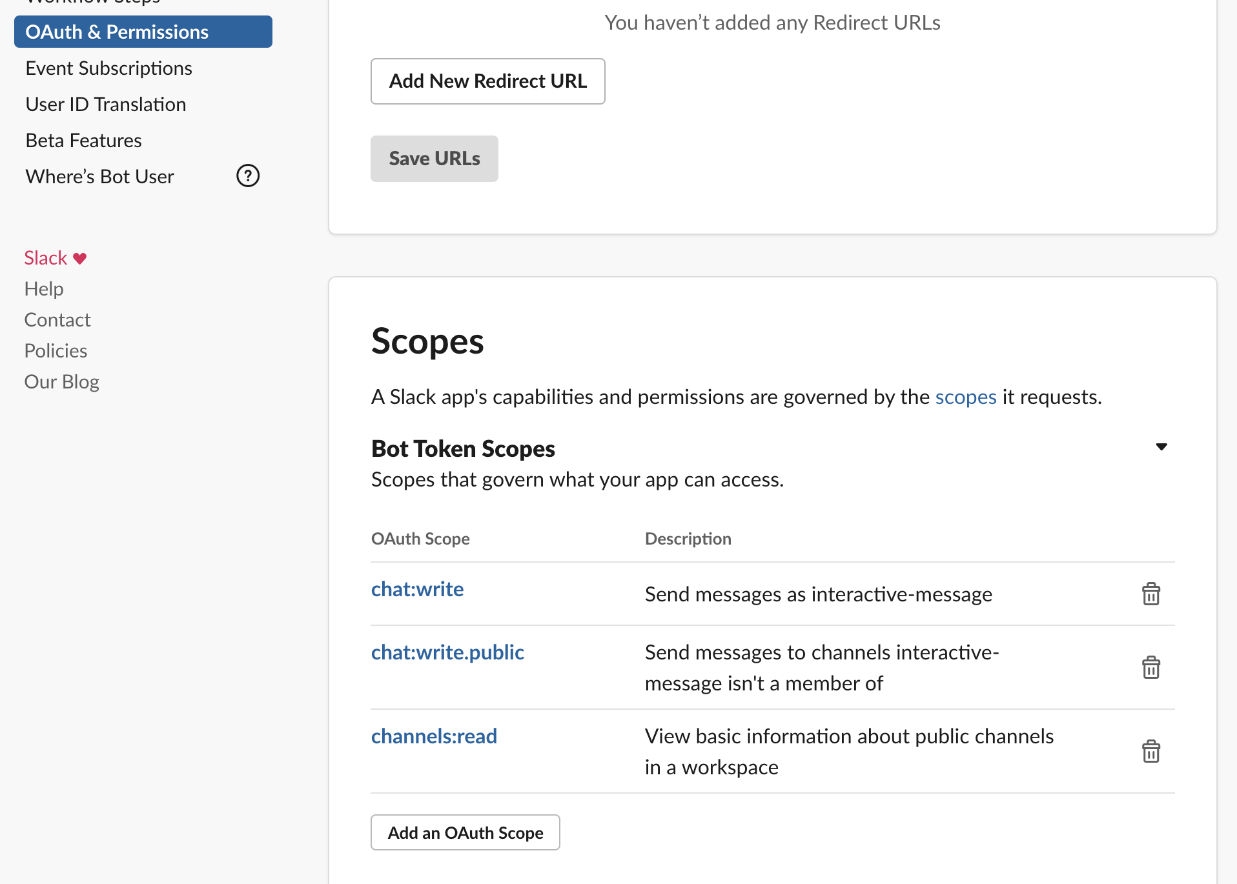
Task: Click the channels:read scope link
Action: (434, 736)
